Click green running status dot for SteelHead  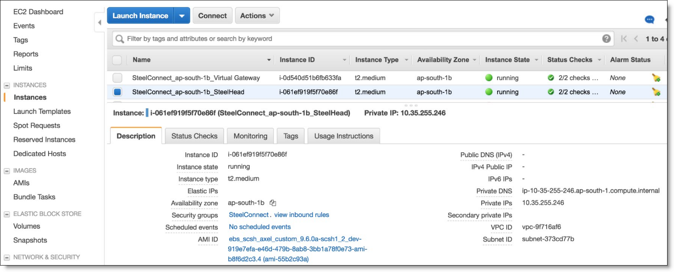pyautogui.click(x=489, y=92)
